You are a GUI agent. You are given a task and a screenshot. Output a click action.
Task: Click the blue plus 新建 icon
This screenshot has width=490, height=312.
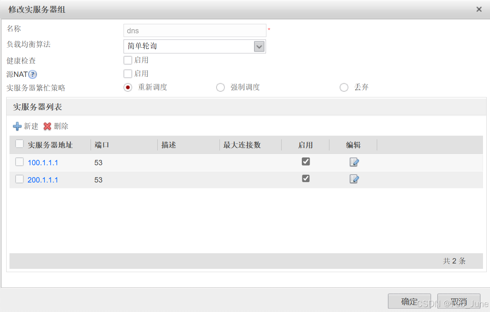click(17, 126)
